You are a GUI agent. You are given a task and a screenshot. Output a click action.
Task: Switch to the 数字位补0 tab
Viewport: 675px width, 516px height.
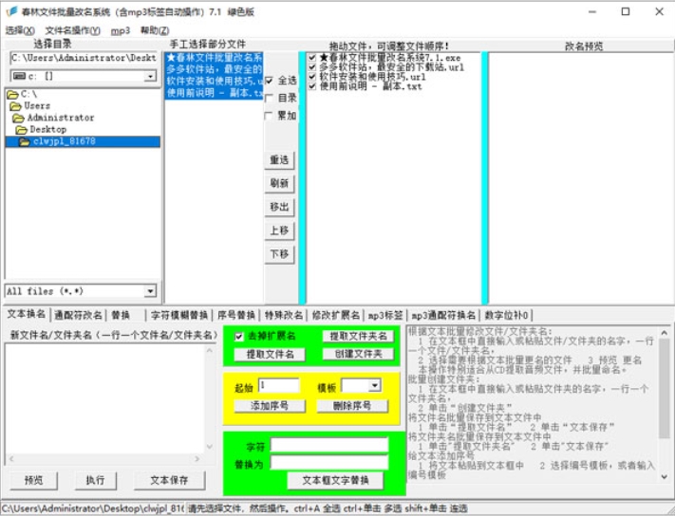click(506, 315)
